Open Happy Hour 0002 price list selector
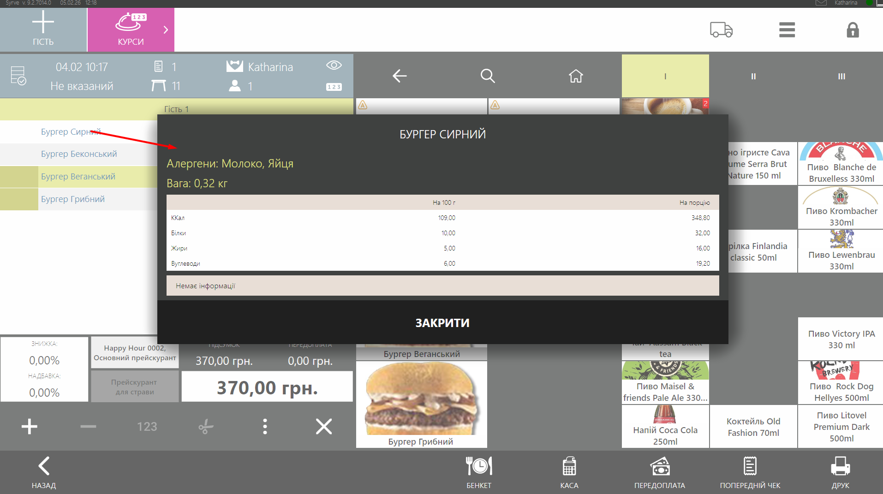This screenshot has width=883, height=494. 135,353
